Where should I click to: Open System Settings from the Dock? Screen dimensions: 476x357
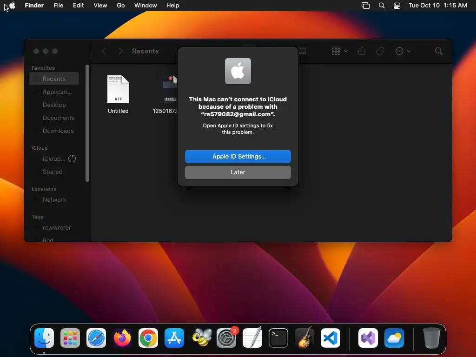226,338
